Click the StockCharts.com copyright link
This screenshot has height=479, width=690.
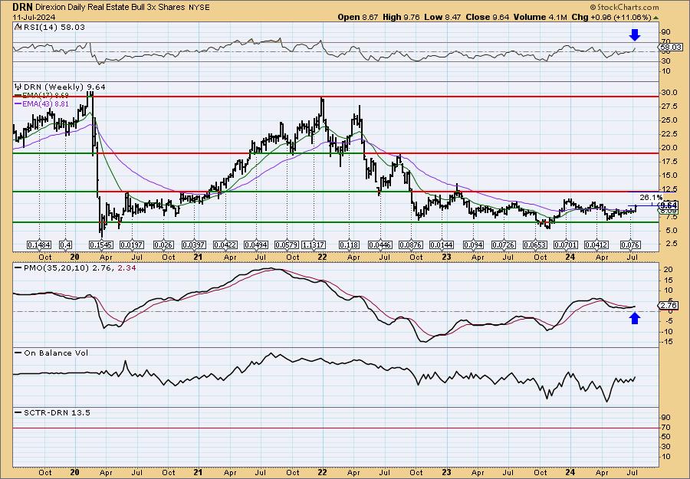tap(624, 7)
